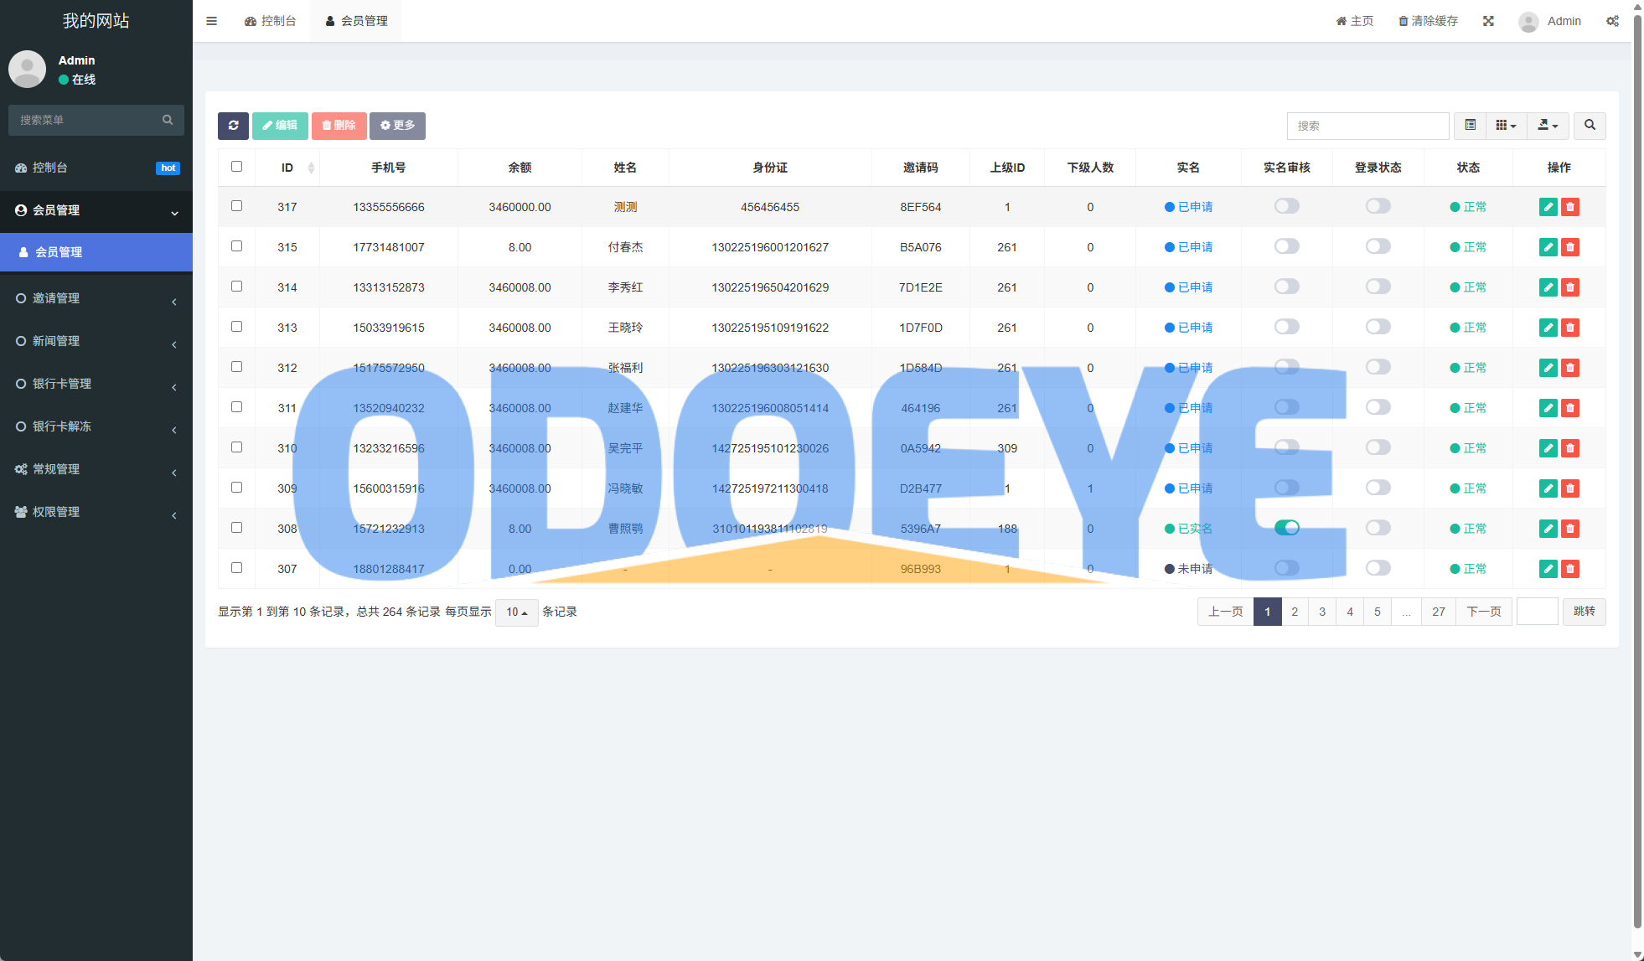Click the magnifier search icon beside export

[x=1590, y=126]
